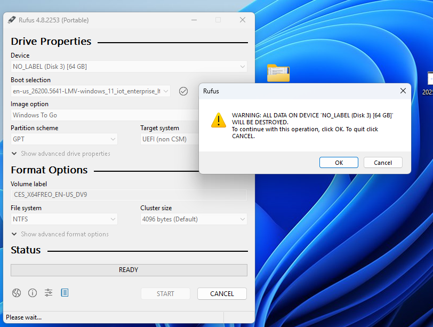Minimize the Rufus main window
The image size is (433, 327).
[x=194, y=20]
